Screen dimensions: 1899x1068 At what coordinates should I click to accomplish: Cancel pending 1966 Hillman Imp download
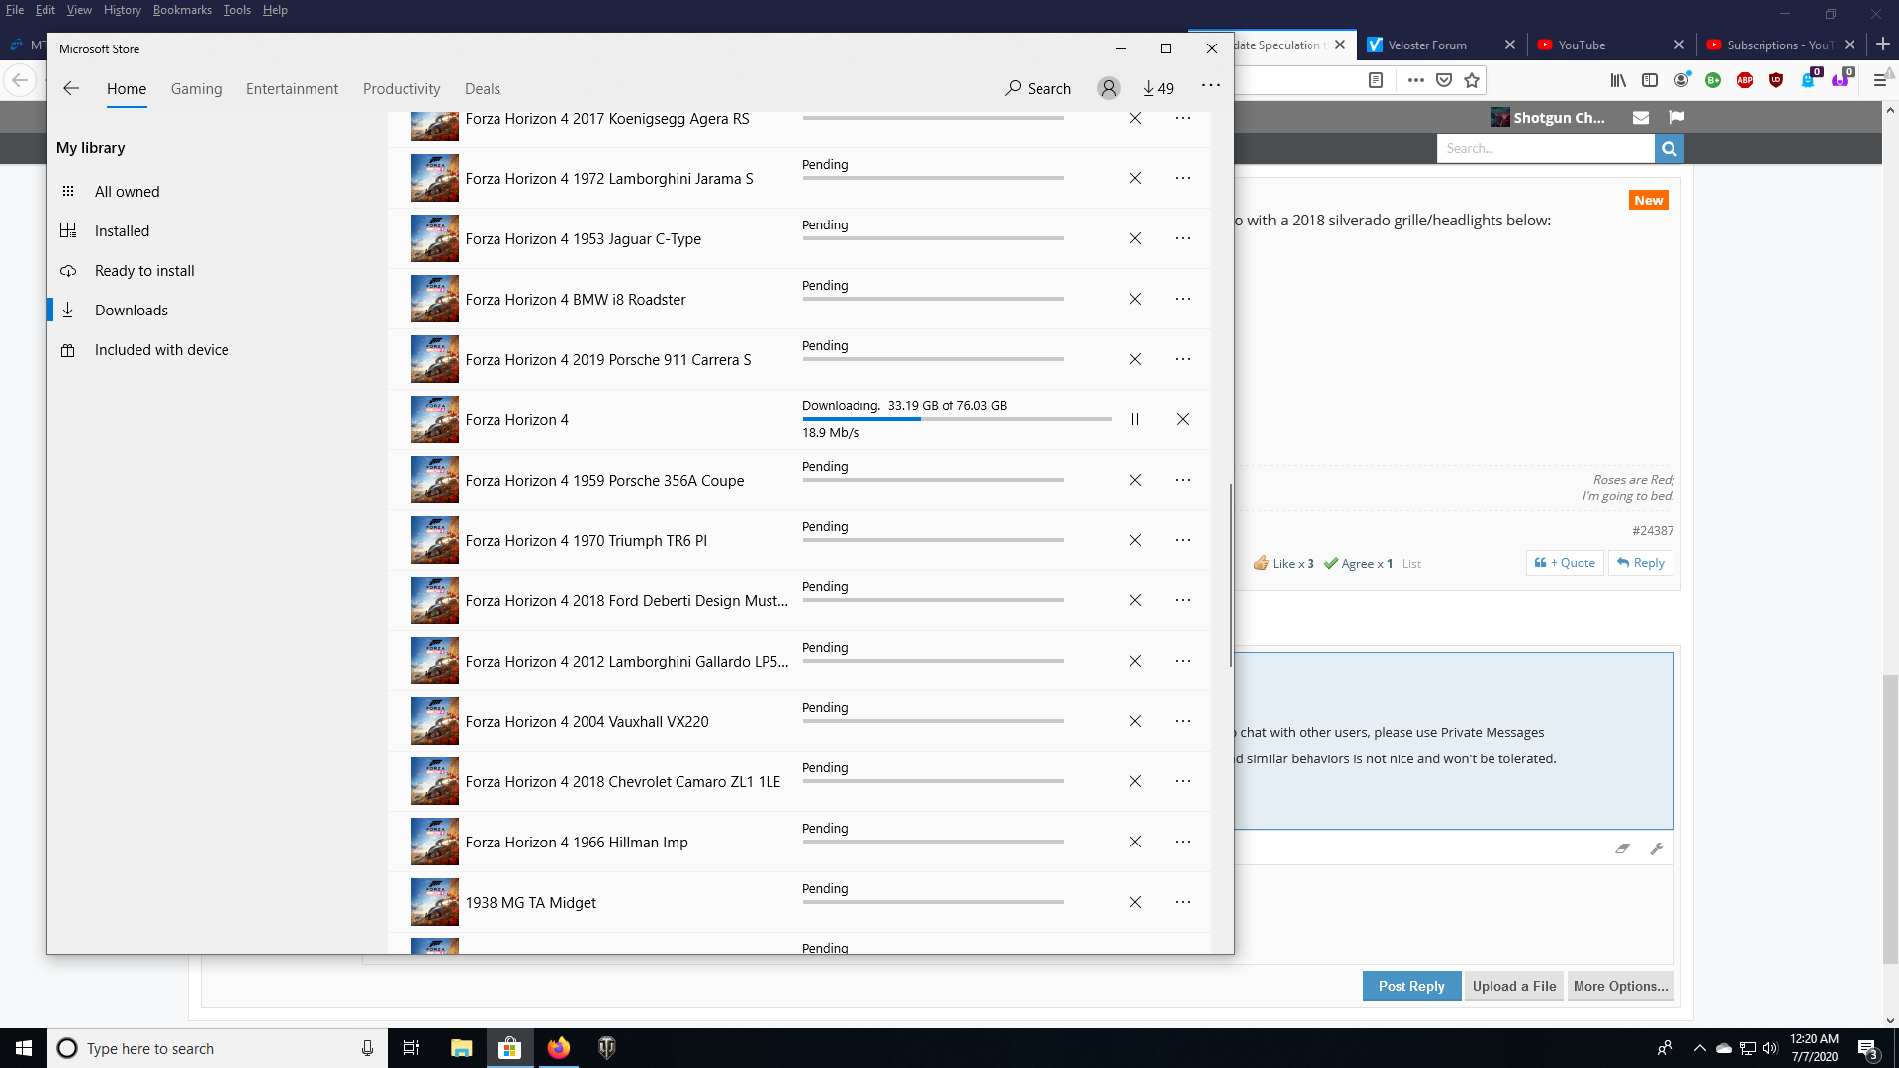(1135, 842)
